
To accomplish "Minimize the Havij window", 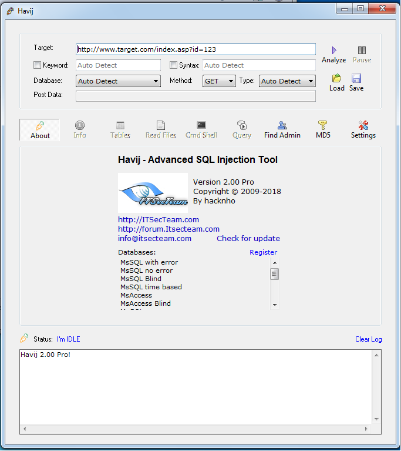I will tap(345, 9).
